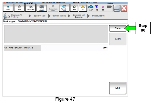Click the ERT warning icon

pos(83,8)
